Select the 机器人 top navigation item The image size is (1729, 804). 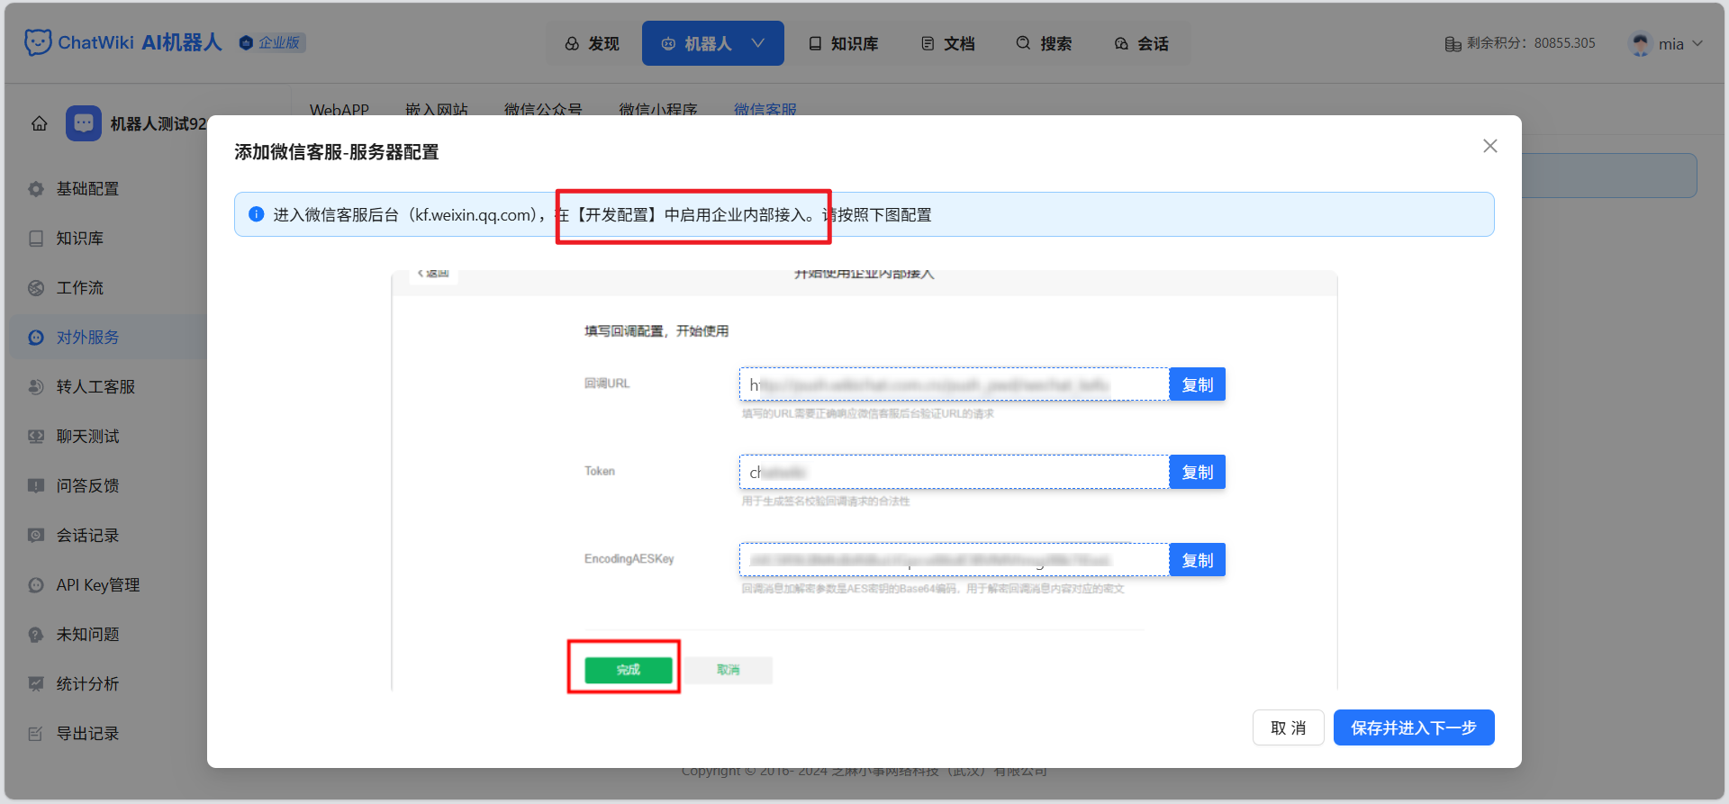pyautogui.click(x=712, y=43)
